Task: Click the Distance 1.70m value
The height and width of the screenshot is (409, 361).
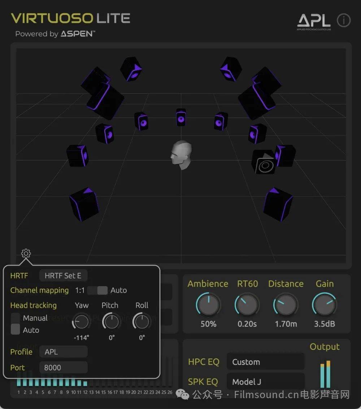Action: [x=286, y=324]
